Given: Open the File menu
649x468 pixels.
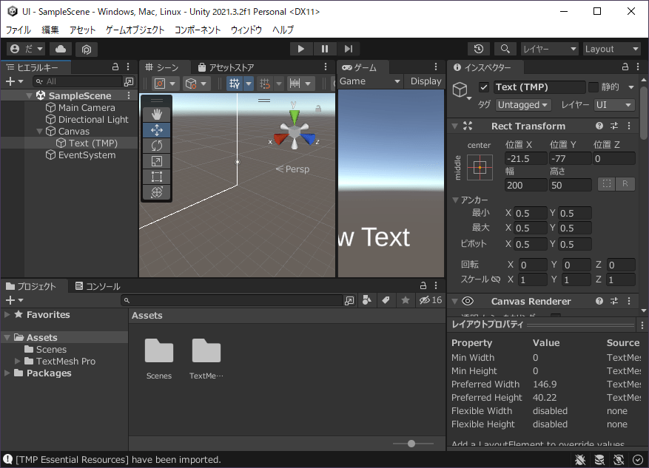Looking at the screenshot, I should point(19,30).
